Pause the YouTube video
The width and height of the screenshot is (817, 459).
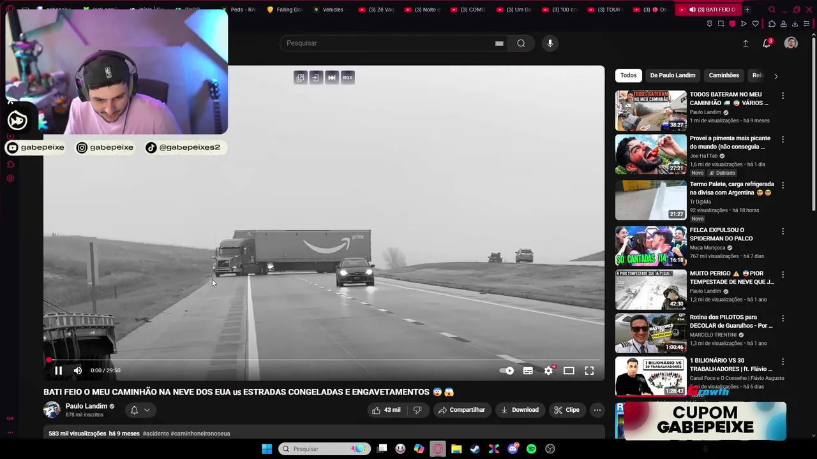(x=58, y=370)
